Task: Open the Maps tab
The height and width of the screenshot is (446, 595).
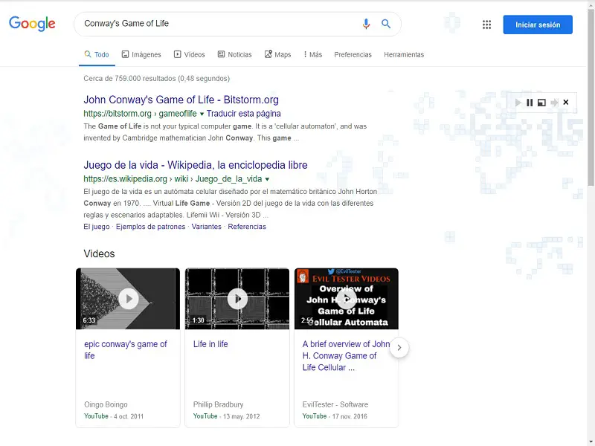Action: 277,54
